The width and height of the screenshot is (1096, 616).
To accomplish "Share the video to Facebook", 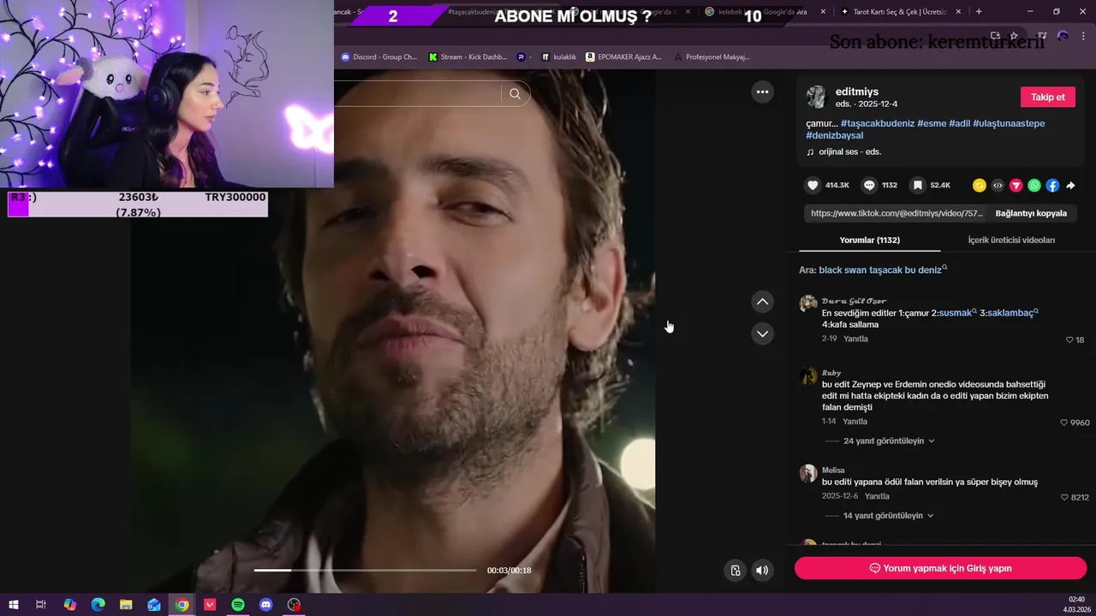I will 1052,185.
